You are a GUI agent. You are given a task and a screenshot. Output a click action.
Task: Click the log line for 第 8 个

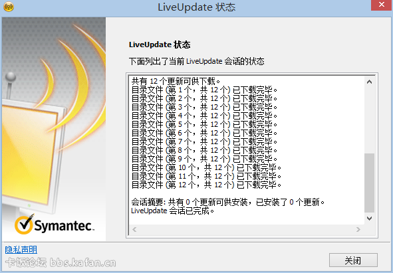pyautogui.click(x=205, y=150)
